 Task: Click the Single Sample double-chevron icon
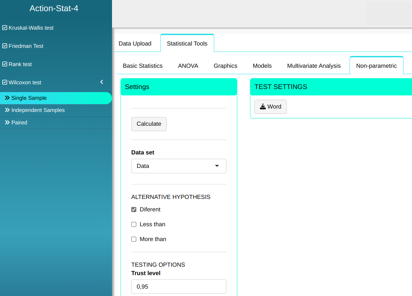[7, 98]
